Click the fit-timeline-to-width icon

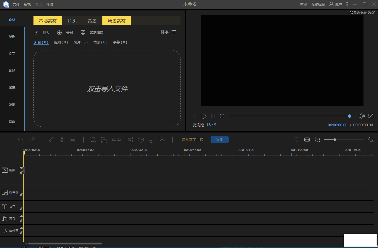(x=307, y=139)
